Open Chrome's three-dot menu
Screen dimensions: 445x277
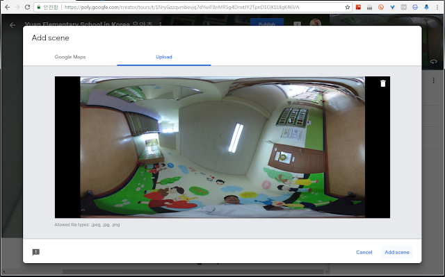(x=437, y=7)
